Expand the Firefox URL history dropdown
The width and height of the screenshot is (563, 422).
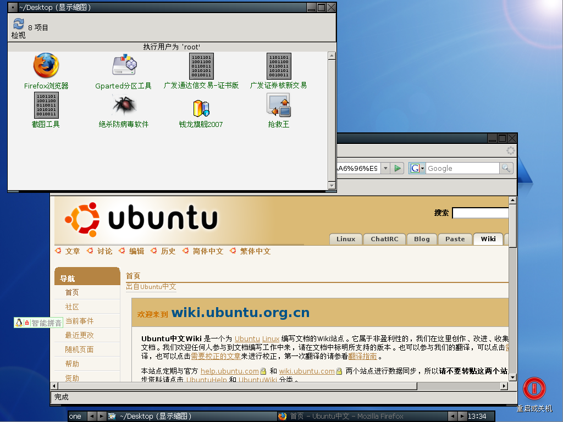point(385,168)
